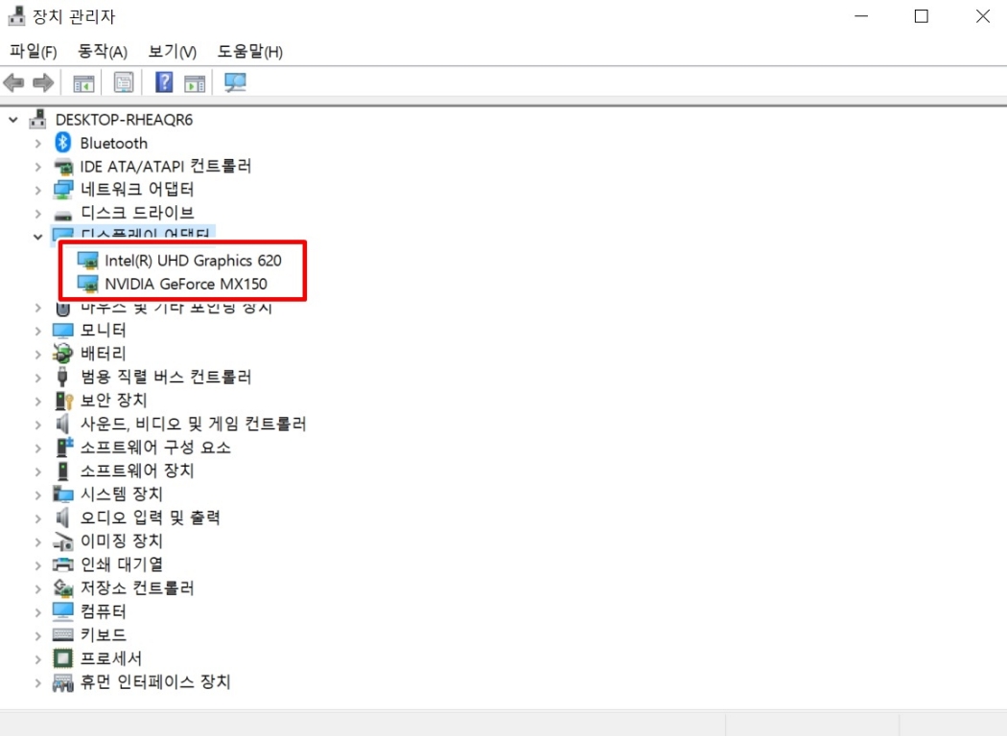Click the scan for hardware changes icon

coord(235,82)
